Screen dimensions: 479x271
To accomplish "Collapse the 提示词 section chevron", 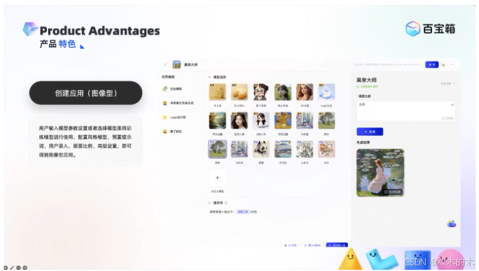I will click(210, 203).
